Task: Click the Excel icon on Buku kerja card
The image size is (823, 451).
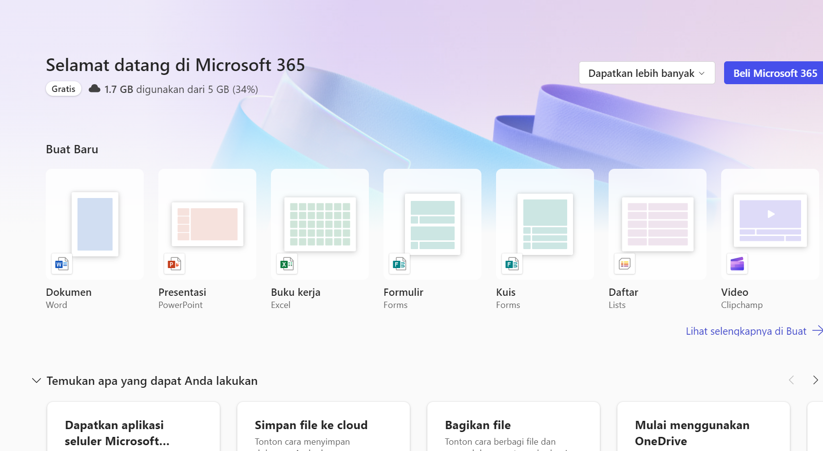Action: 287,264
